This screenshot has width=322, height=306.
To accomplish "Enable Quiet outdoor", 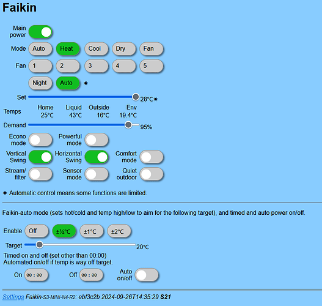I will click(x=152, y=174).
